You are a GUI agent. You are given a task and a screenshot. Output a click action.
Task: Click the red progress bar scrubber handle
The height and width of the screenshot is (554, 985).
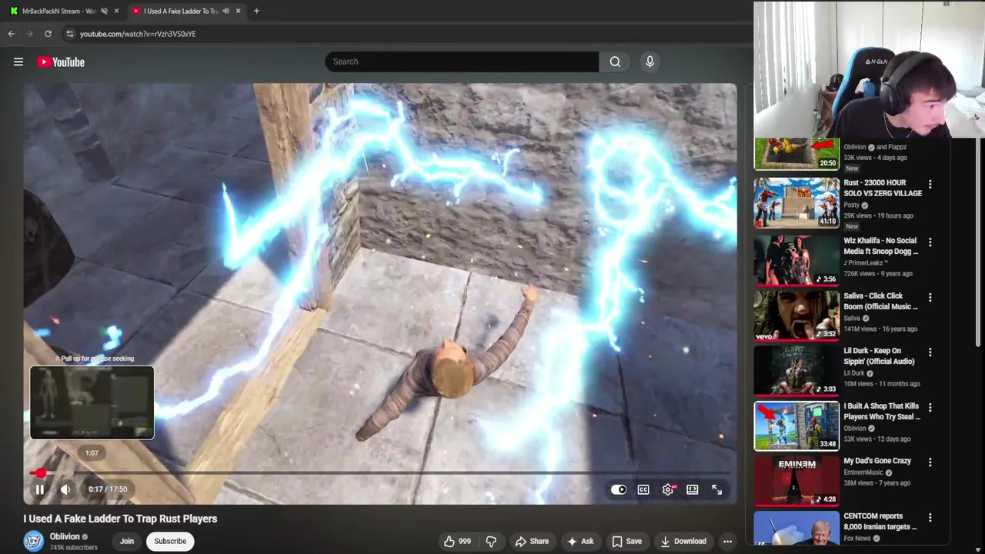(x=41, y=473)
